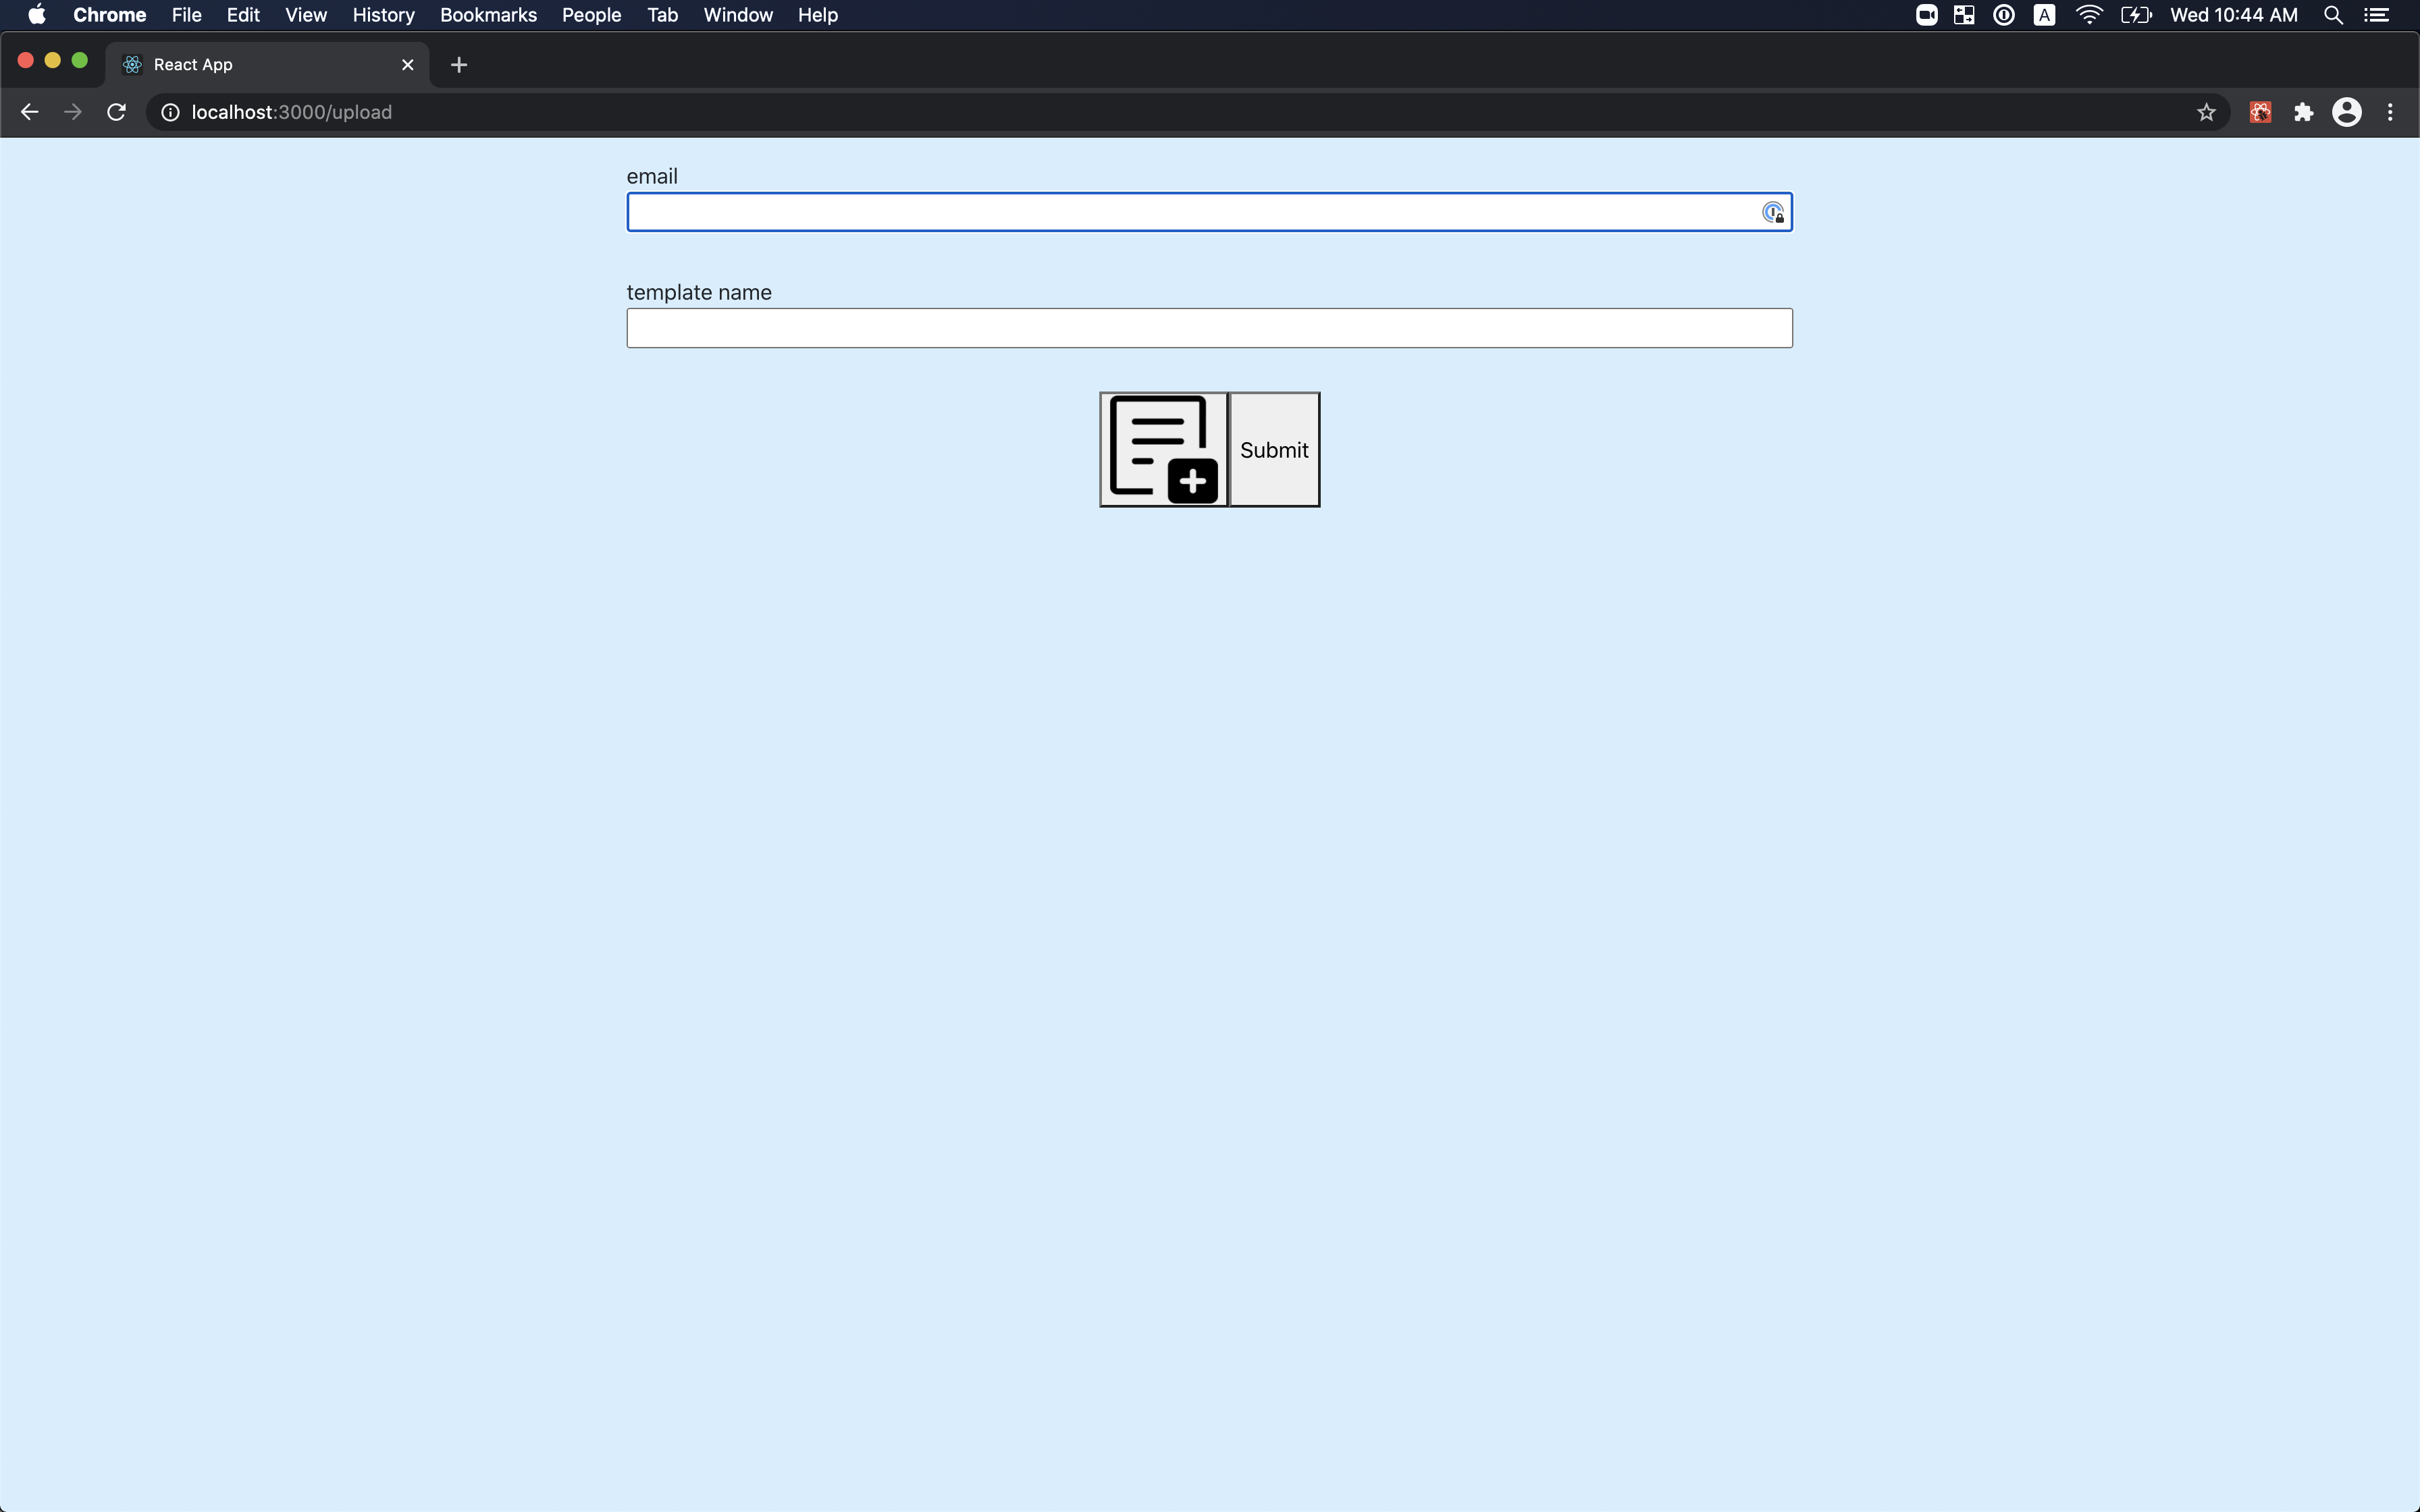
Task: View site information icon in address bar
Action: [x=171, y=112]
